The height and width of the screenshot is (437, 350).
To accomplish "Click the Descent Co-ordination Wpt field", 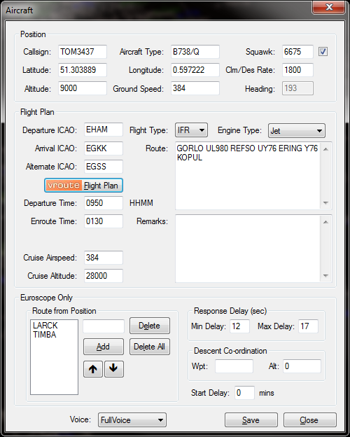I will tap(234, 366).
